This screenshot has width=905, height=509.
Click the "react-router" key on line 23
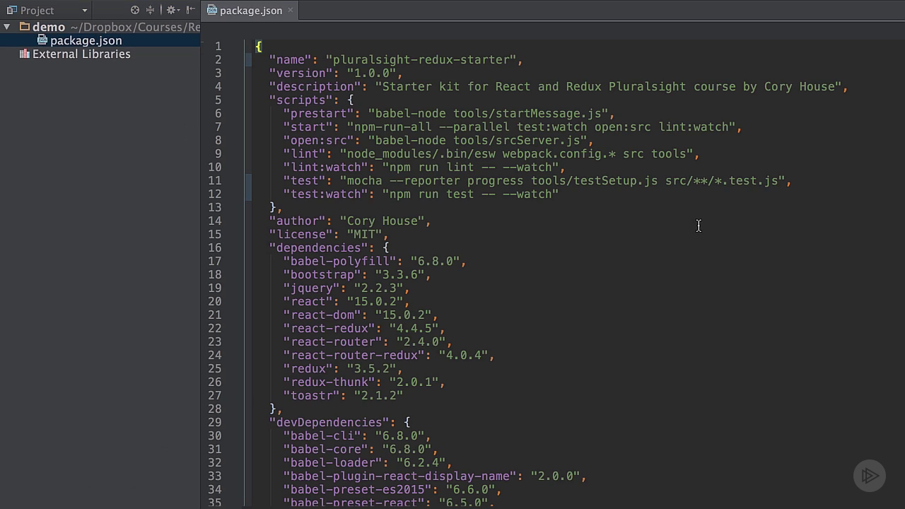(332, 341)
